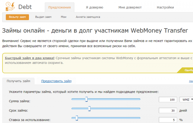Image resolution: width=193 pixels, height=123 pixels.
Task: Select the Получить займ tab
Action: click(18, 81)
